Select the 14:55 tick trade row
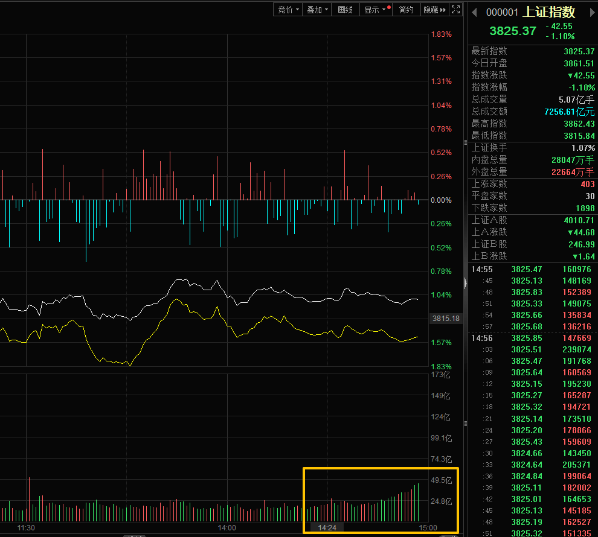The width and height of the screenshot is (598, 537). 532,269
